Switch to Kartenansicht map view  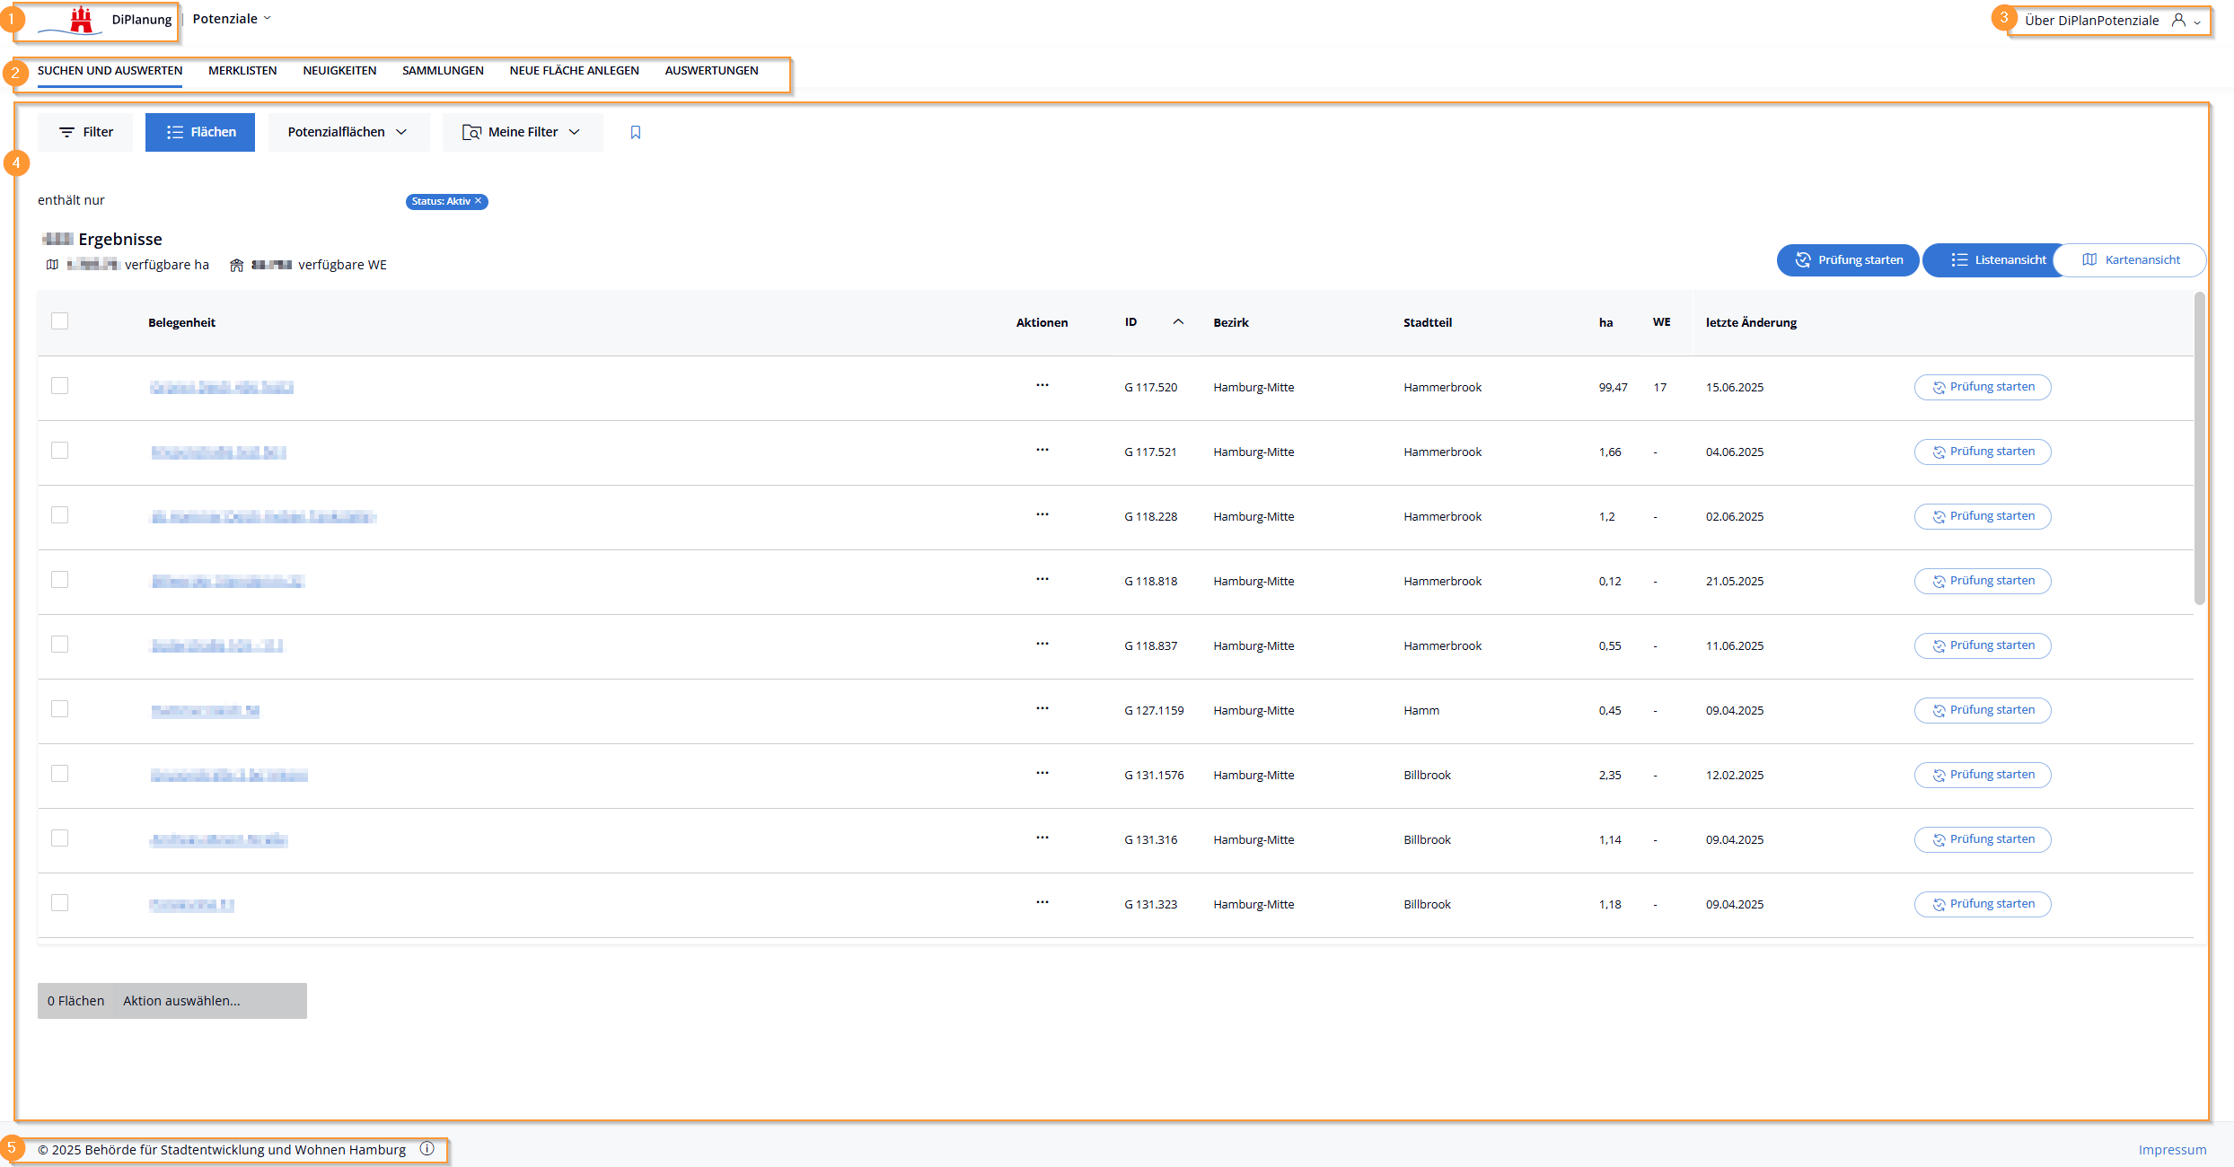click(2131, 260)
